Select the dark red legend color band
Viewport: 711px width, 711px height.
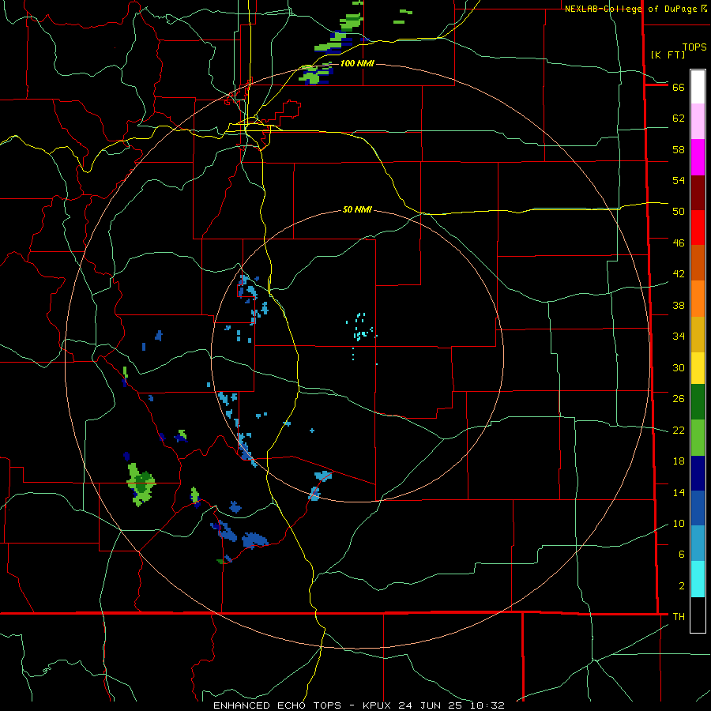698,193
